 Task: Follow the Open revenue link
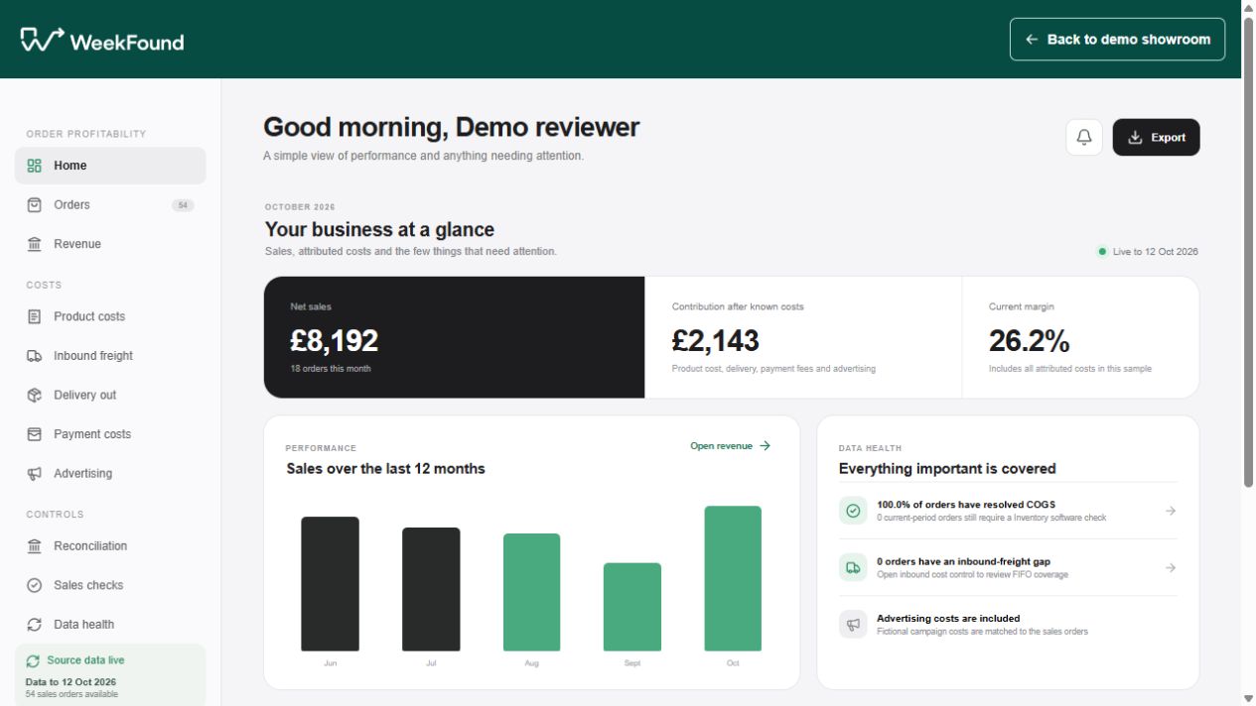731,446
